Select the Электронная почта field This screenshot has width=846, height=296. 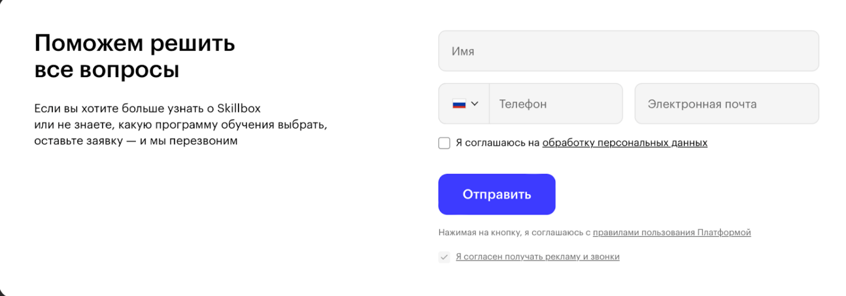coord(726,104)
